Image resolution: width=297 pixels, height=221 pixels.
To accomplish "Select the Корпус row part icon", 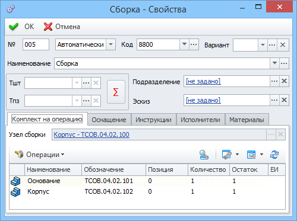I will click(15, 192).
